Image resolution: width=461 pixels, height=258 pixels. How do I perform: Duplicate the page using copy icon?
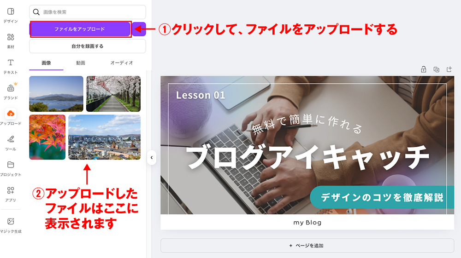436,69
